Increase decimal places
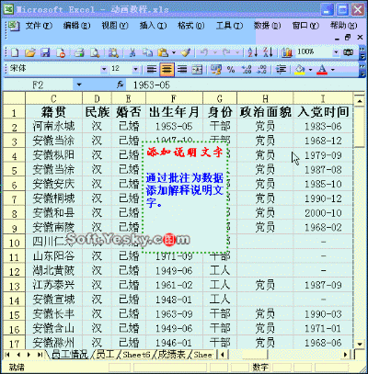The width and height of the screenshot is (368, 374). [247, 70]
